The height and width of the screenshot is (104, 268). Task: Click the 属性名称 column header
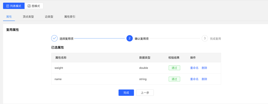pos(61,58)
